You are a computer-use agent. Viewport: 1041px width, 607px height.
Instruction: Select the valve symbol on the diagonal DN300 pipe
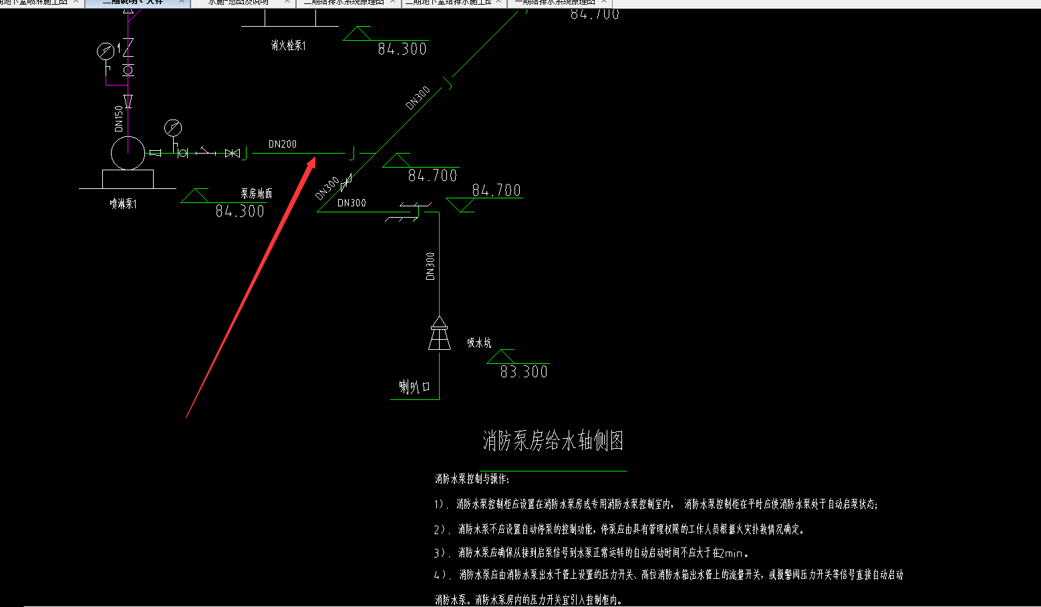pyautogui.click(x=346, y=181)
